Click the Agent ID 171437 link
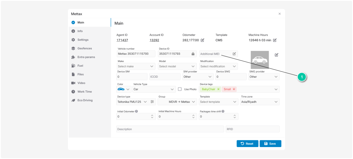Image resolution: width=353 pixels, height=159 pixels. click(122, 40)
